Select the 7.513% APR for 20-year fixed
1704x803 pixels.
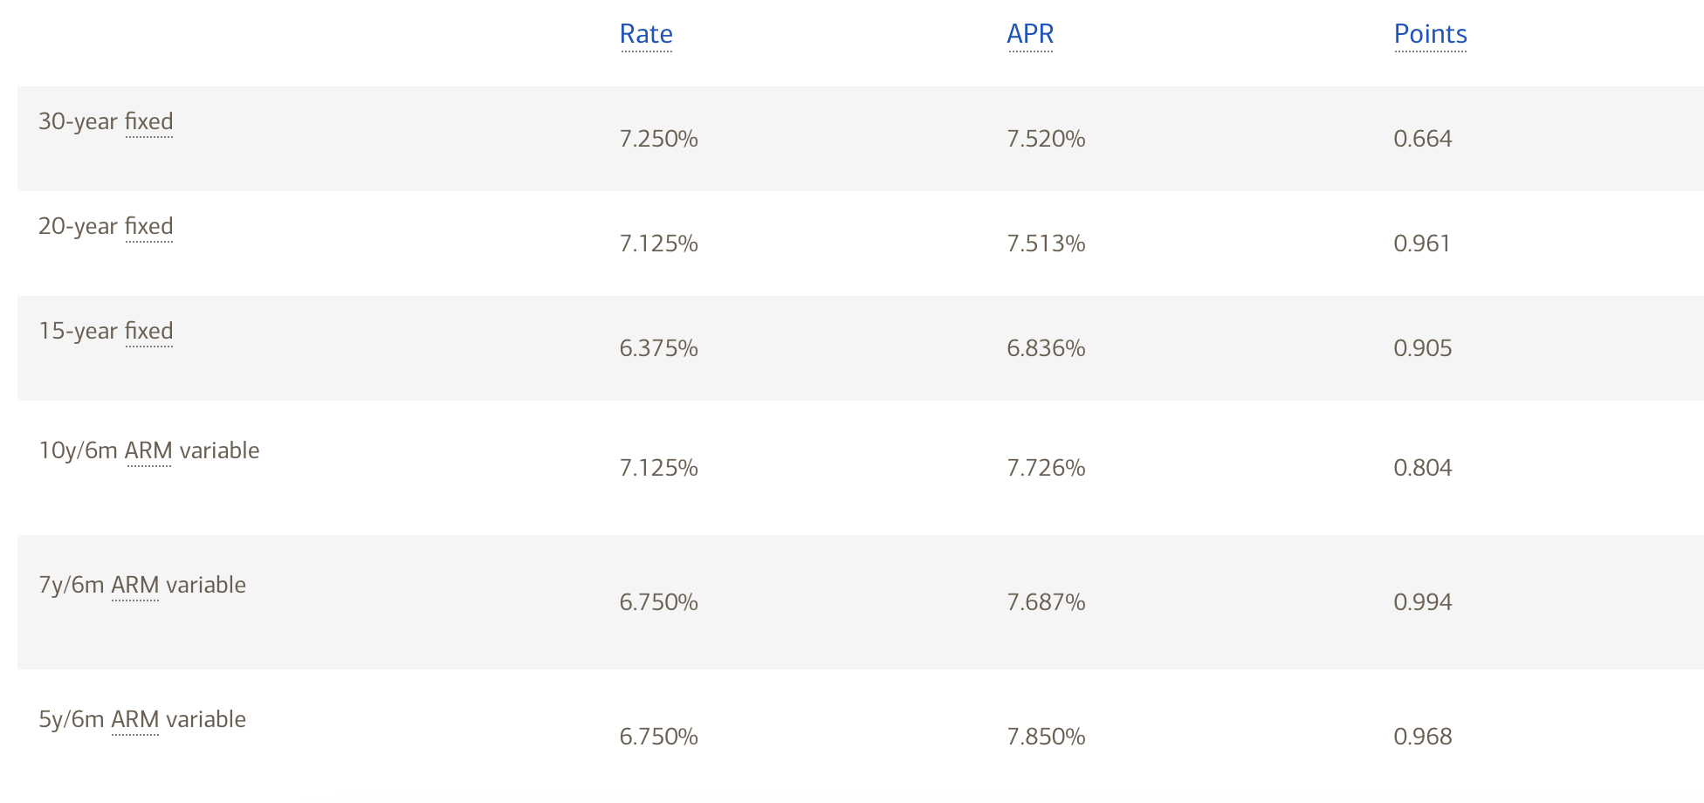pyautogui.click(x=1046, y=244)
